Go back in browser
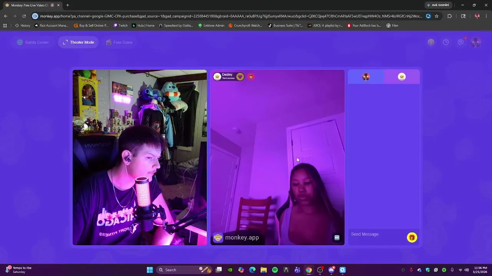The image size is (492, 276). 5,16
